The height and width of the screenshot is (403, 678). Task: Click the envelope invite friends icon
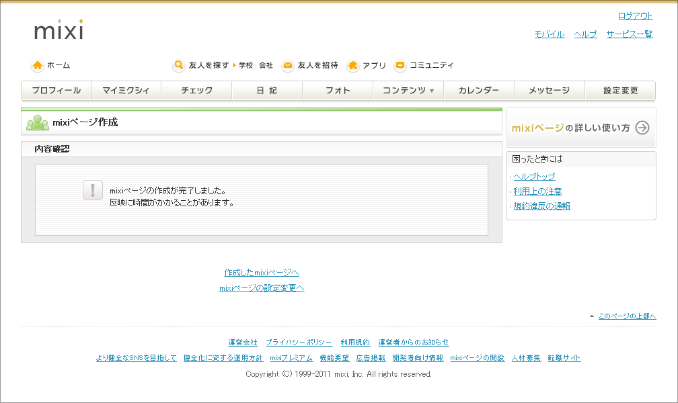[x=288, y=65]
